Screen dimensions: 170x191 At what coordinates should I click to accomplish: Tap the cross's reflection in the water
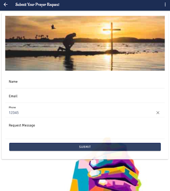[112, 62]
